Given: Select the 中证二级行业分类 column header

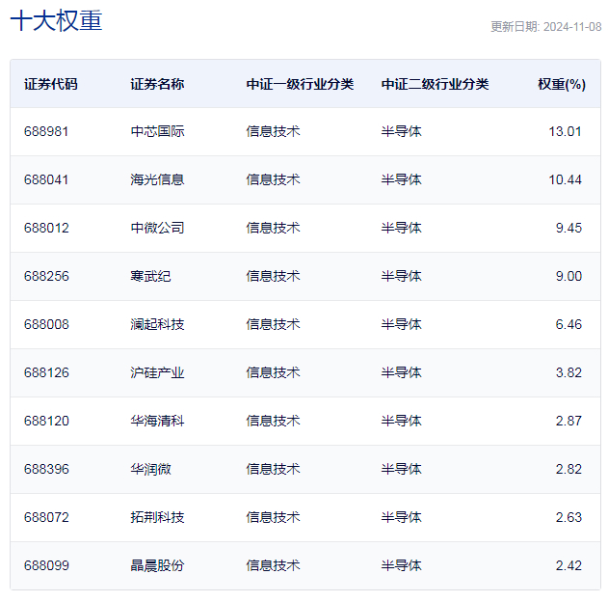Looking at the screenshot, I should point(435,84).
